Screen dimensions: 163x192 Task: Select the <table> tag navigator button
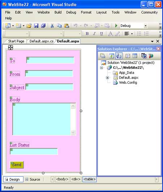(x=89, y=179)
